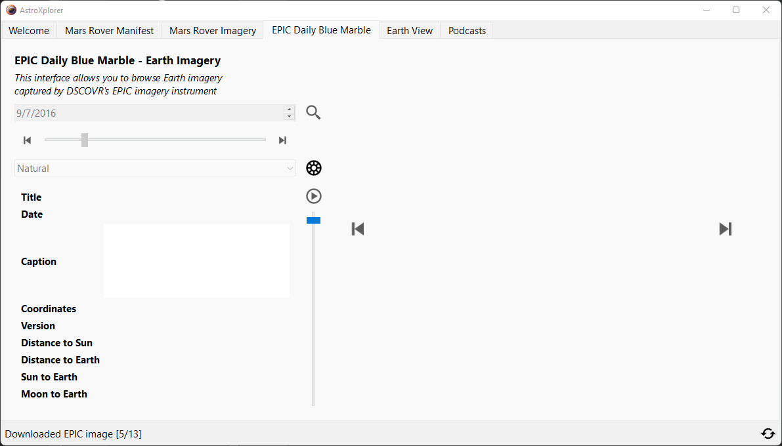The height and width of the screenshot is (446, 782).
Task: Increment the date with up arrow
Action: pyautogui.click(x=289, y=110)
